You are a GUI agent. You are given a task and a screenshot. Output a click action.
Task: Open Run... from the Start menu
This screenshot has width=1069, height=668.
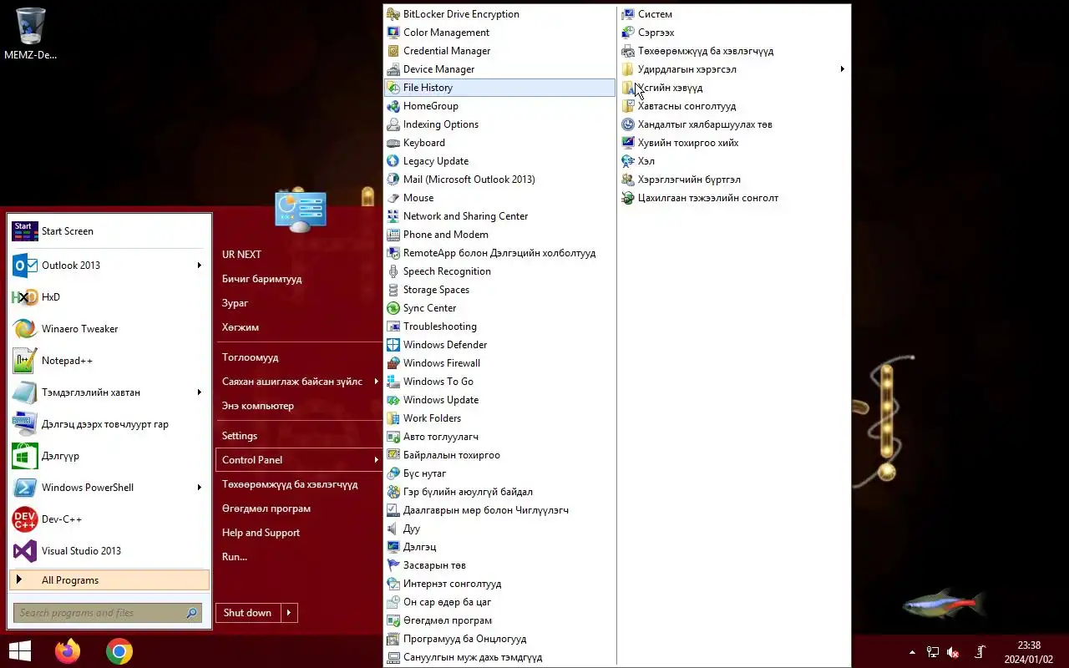point(298,557)
